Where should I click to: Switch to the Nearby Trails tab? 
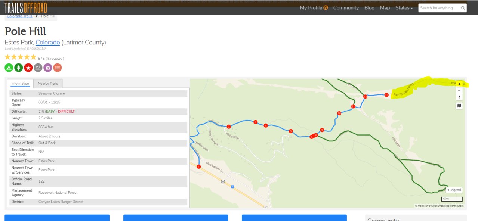point(48,83)
